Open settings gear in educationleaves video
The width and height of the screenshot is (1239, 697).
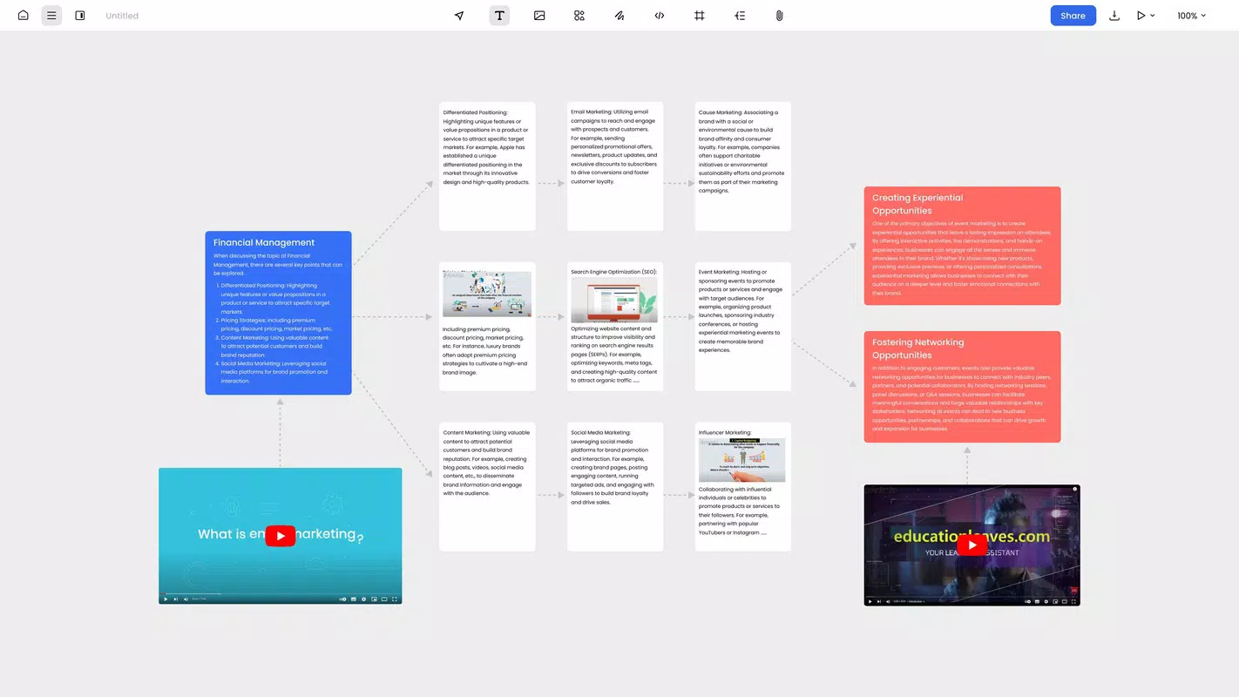(x=1046, y=601)
